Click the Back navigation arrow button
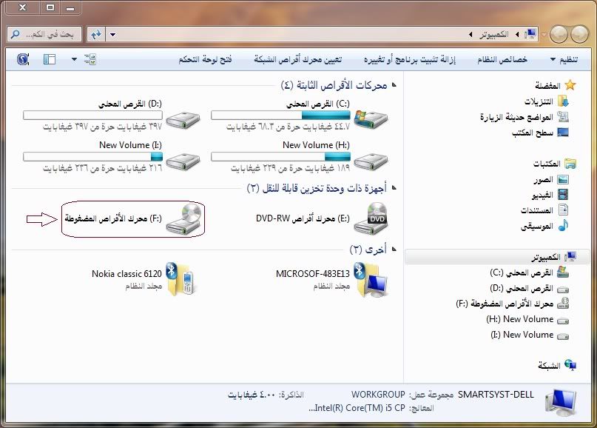This screenshot has width=597, height=428. pos(578,34)
